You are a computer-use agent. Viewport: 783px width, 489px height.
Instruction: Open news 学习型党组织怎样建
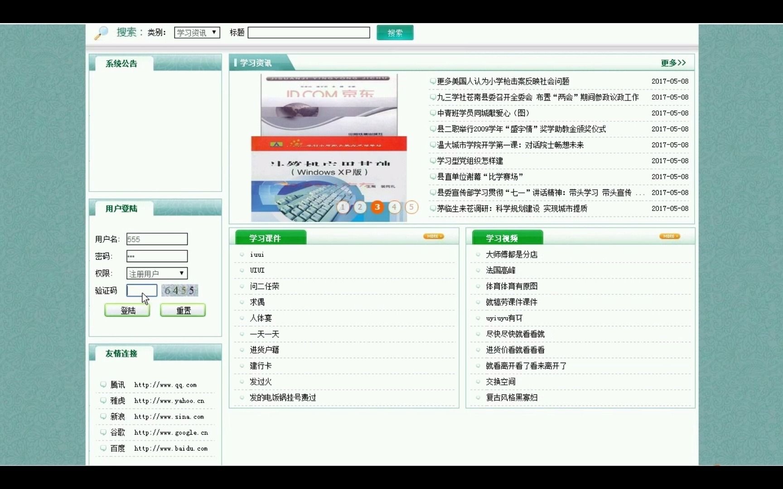pos(470,161)
